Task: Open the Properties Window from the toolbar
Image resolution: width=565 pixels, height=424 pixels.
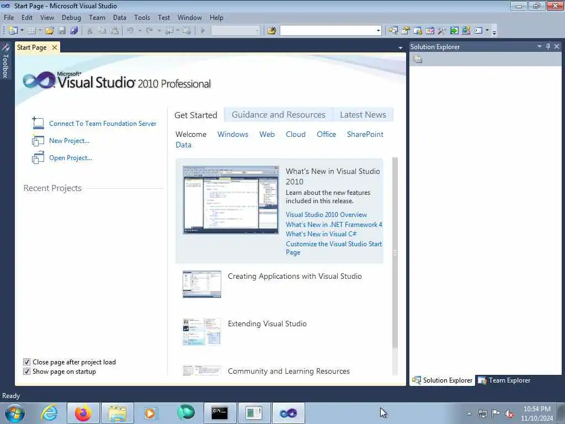Action: click(x=406, y=31)
